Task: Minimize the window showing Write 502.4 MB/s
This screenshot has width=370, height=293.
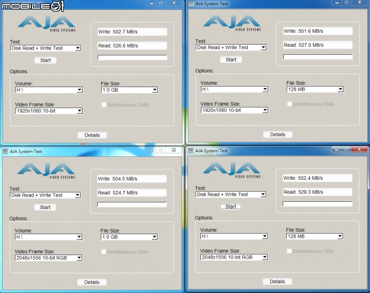Action: [337, 150]
